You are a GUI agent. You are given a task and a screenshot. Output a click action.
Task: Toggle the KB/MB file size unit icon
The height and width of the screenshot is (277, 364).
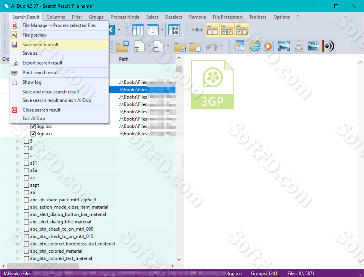174,30
